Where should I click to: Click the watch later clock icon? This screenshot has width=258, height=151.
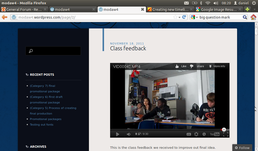point(204,134)
